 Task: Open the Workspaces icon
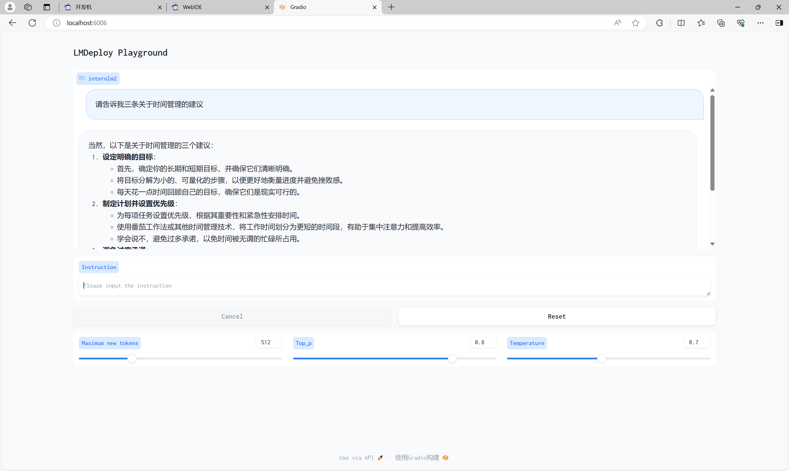[x=28, y=7]
